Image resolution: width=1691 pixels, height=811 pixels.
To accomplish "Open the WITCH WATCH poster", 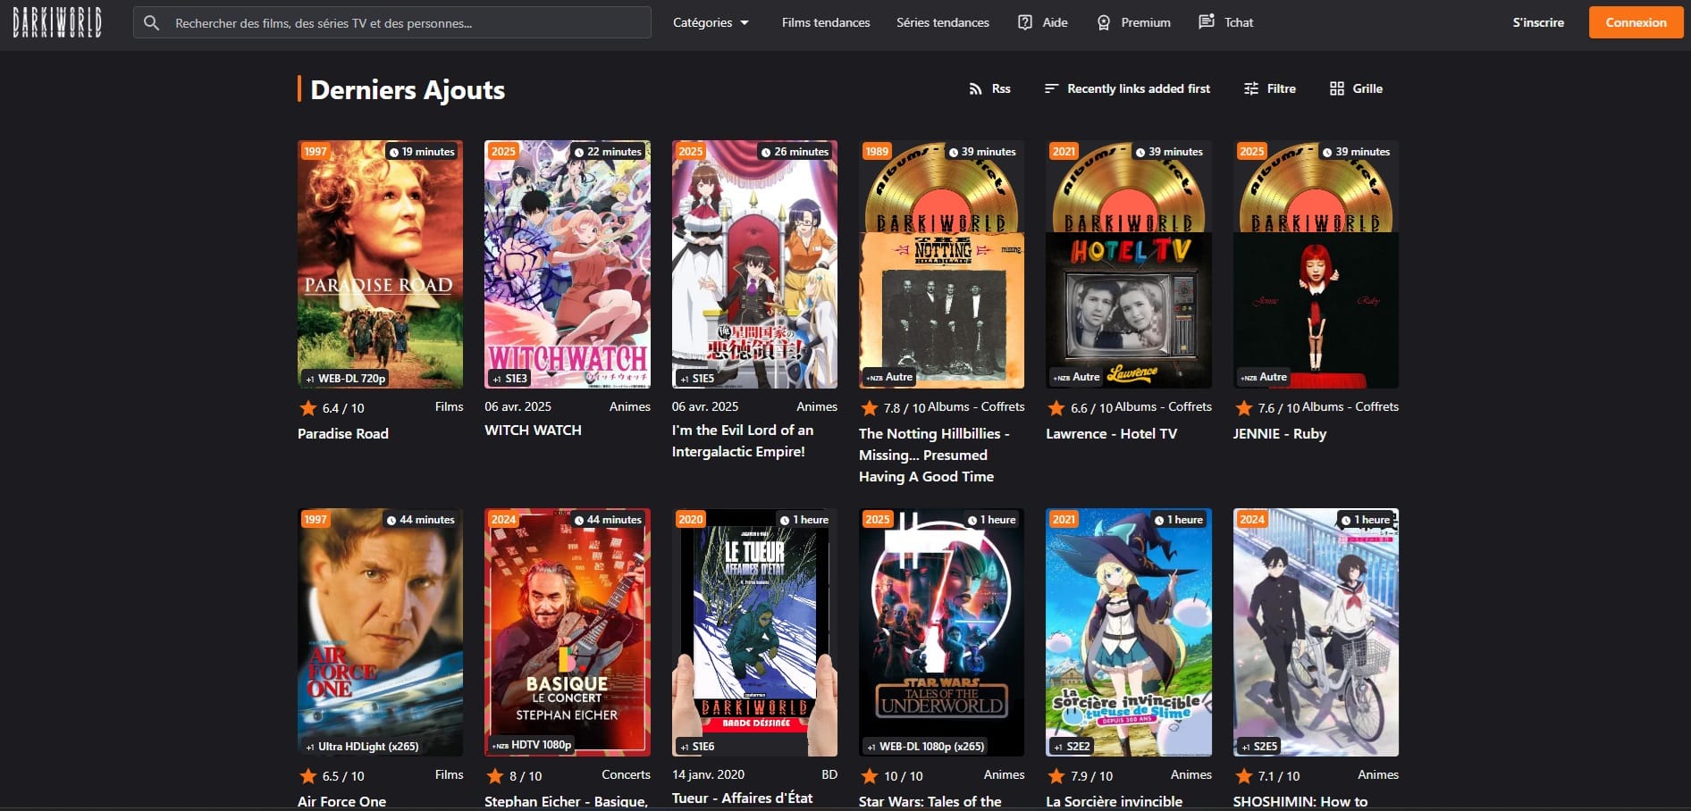I will point(568,264).
